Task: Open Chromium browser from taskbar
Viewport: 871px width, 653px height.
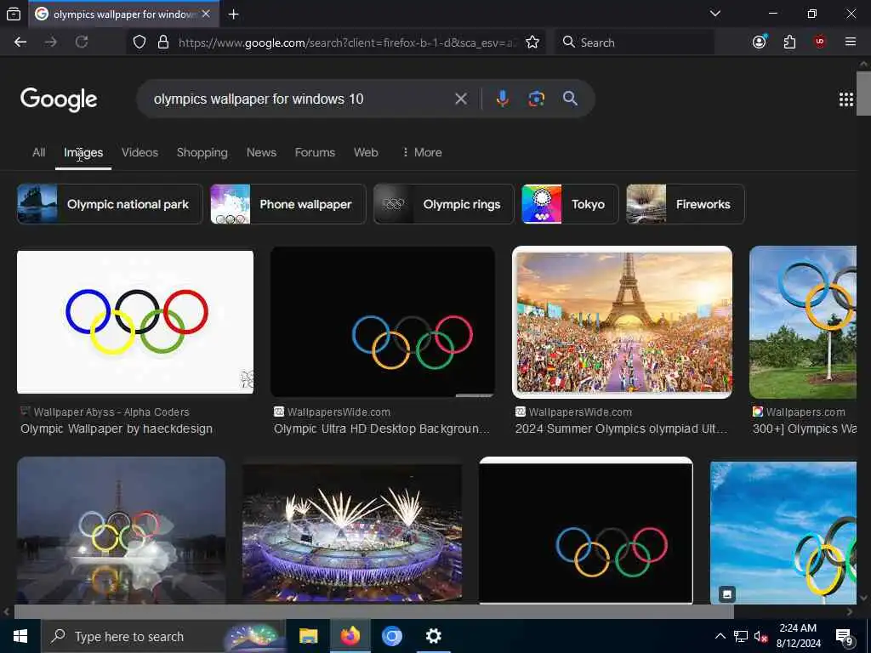Action: coord(391,636)
